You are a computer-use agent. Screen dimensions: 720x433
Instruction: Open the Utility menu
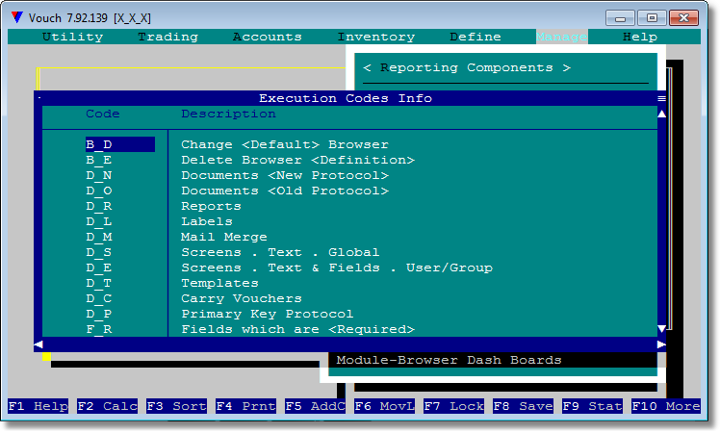[x=72, y=37]
